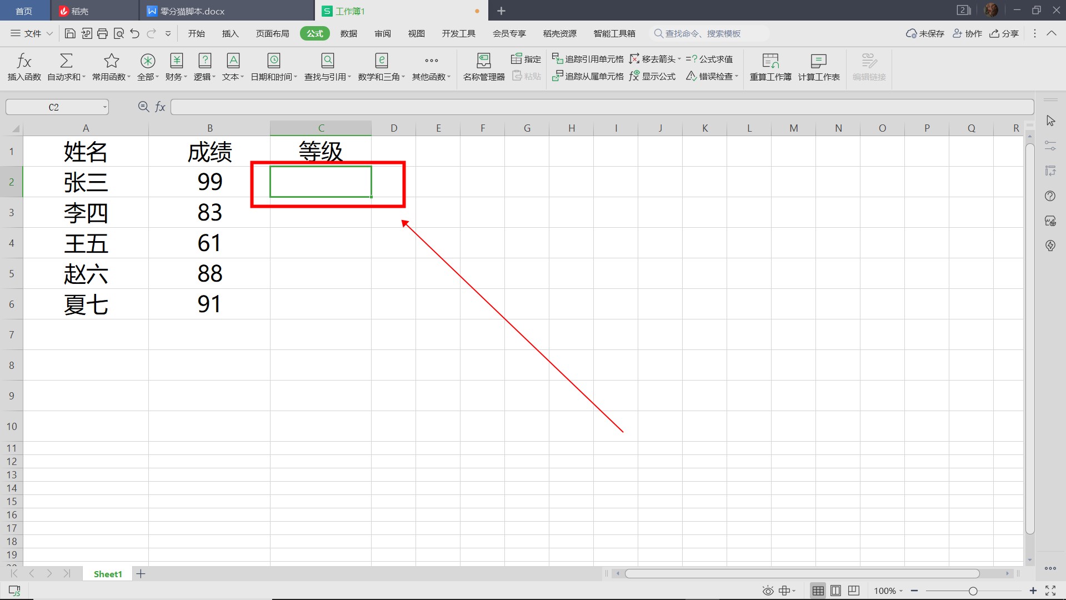Image resolution: width=1066 pixels, height=600 pixels.
Task: Switch to the Data (数据) ribbon tab
Action: [x=348, y=34]
